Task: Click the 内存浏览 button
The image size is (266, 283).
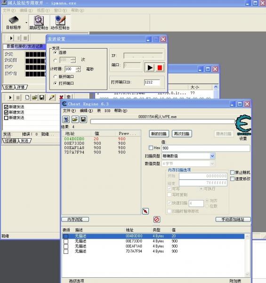Action: [x=75, y=219]
